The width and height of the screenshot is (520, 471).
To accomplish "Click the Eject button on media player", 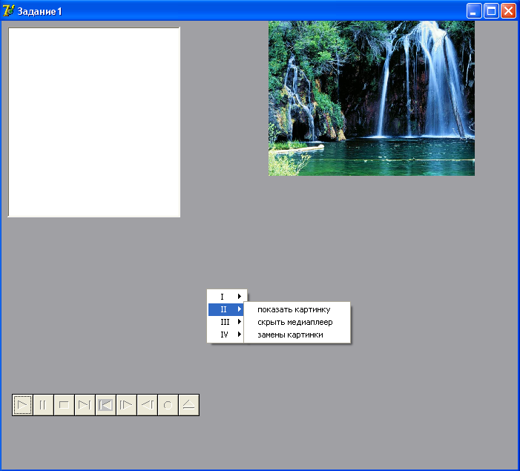I will [188, 405].
